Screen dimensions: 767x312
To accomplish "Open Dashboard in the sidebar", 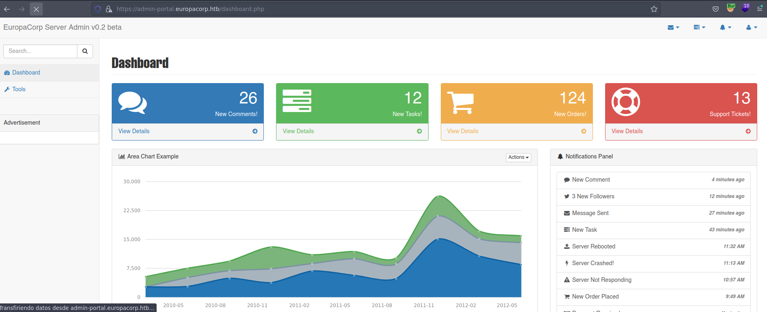I will pos(49,73).
